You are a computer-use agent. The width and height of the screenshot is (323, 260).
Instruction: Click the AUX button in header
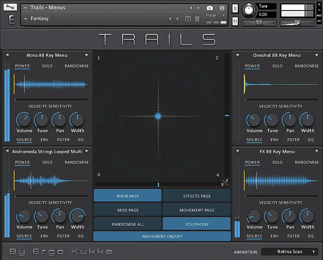(x=319, y=15)
